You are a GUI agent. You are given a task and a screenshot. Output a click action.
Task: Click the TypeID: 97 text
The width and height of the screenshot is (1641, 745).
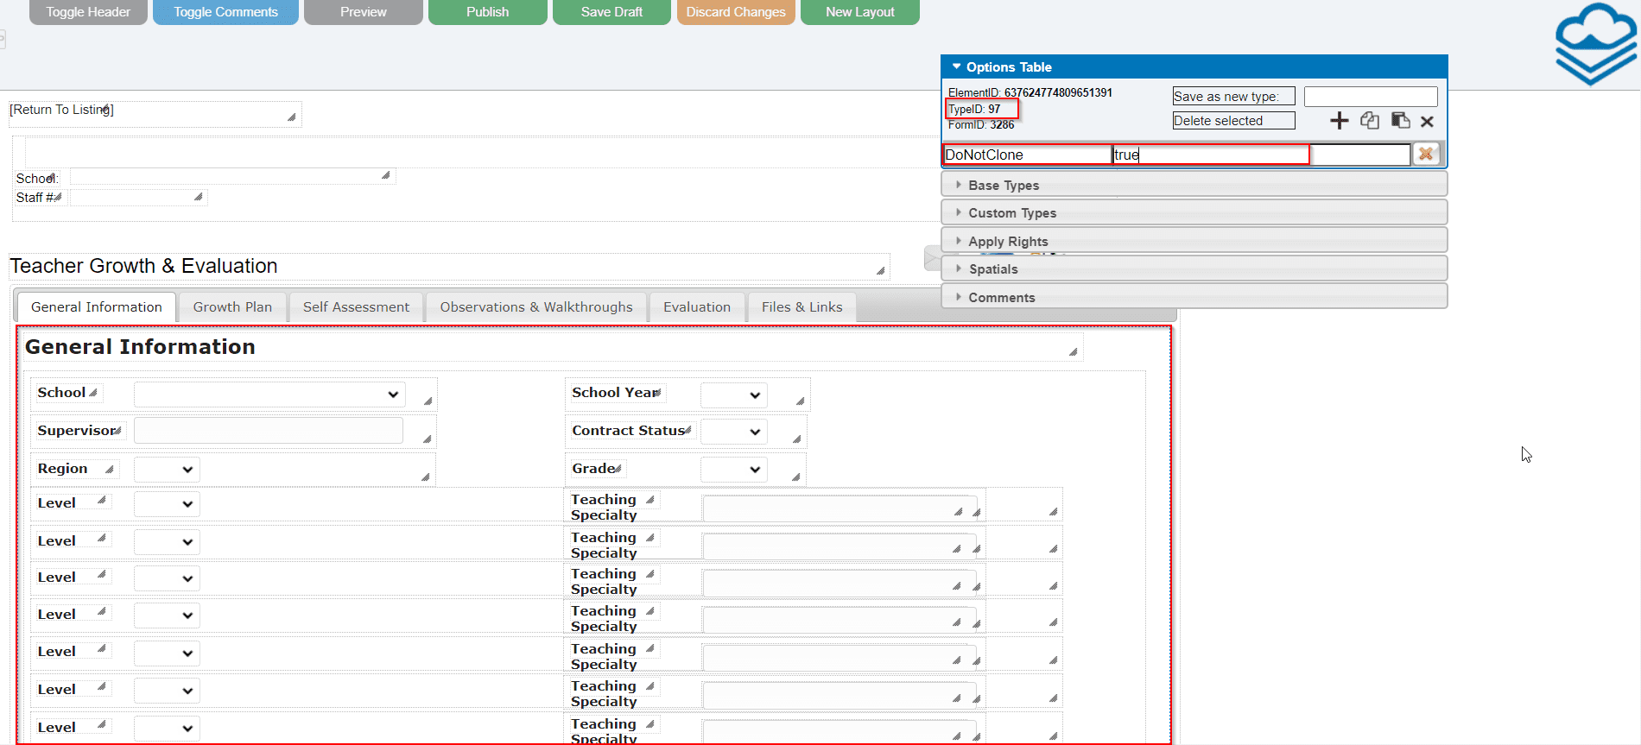974,109
